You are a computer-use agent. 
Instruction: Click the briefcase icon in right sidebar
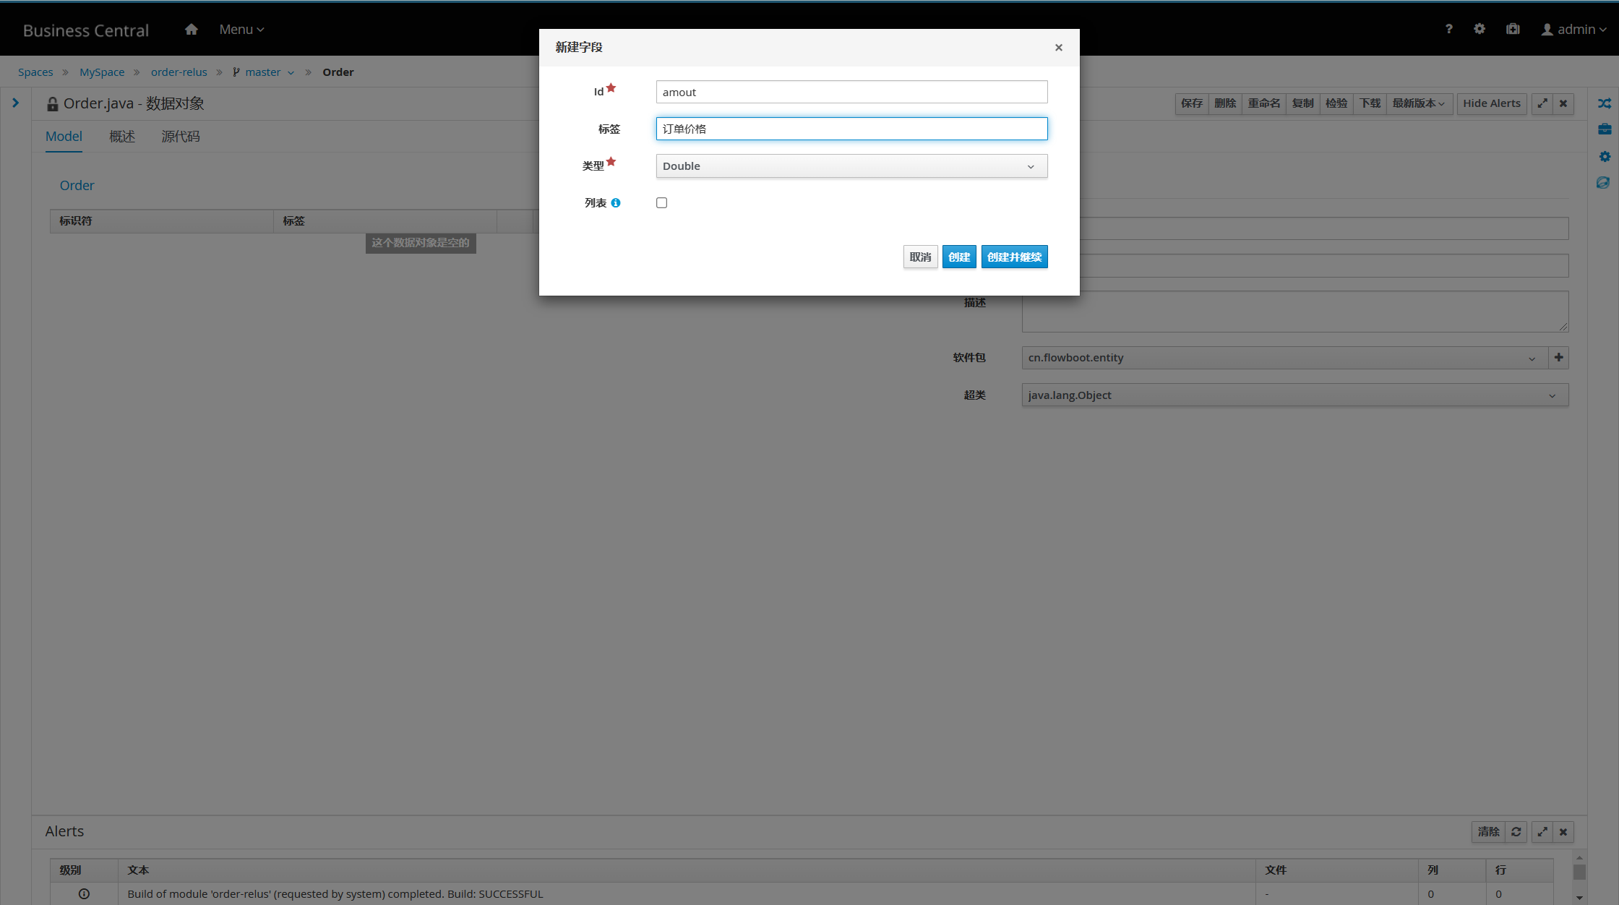[1604, 129]
